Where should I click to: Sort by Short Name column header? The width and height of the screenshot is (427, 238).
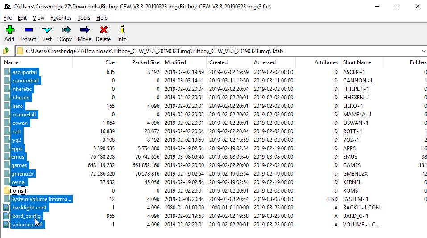[363, 62]
